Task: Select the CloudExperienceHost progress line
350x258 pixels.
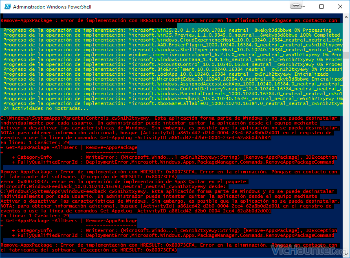Action: click(173, 40)
